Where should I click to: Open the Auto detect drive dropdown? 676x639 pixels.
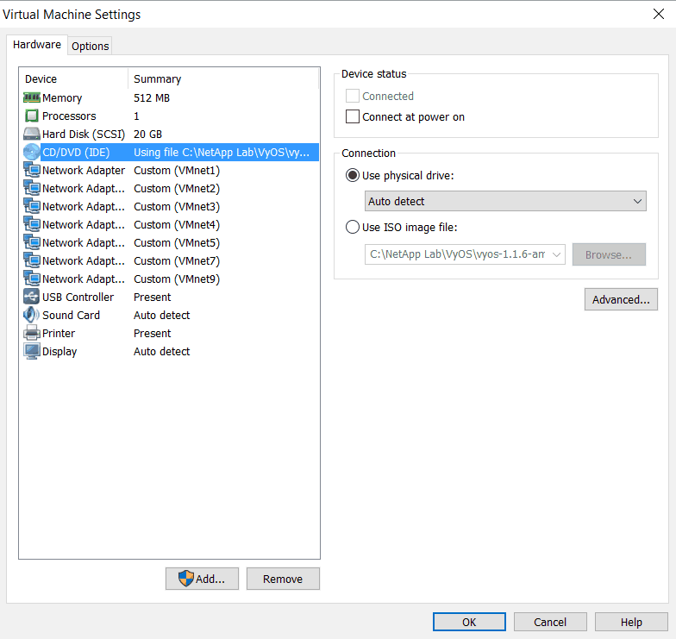(505, 202)
